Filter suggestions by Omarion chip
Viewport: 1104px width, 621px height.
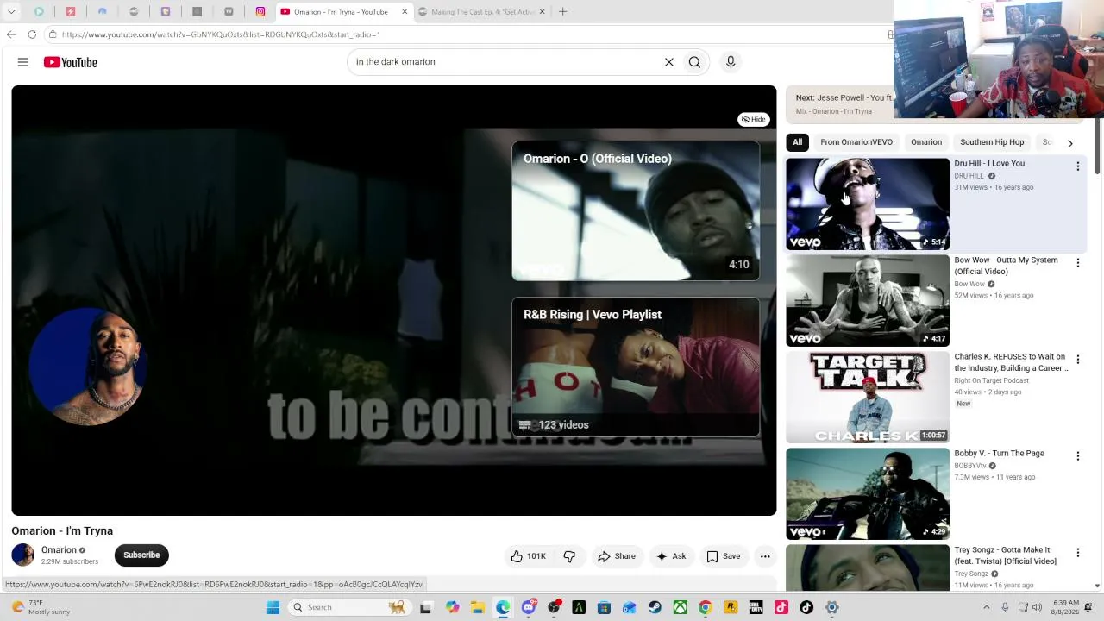tap(926, 142)
